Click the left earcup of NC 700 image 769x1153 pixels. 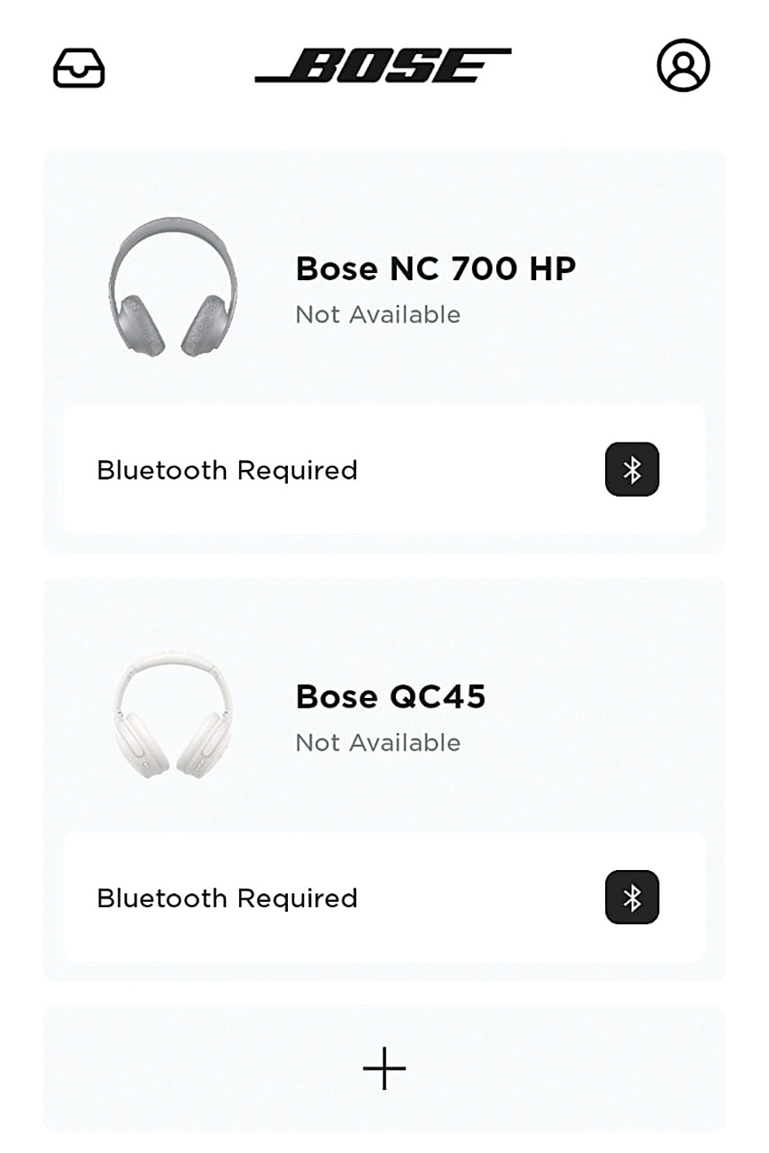[137, 324]
